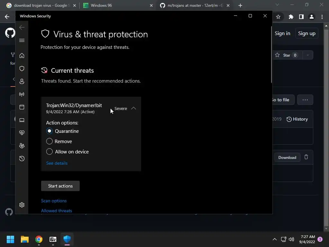Open File Explorer from the taskbar
This screenshot has width=329, height=247.
[x=24, y=239]
